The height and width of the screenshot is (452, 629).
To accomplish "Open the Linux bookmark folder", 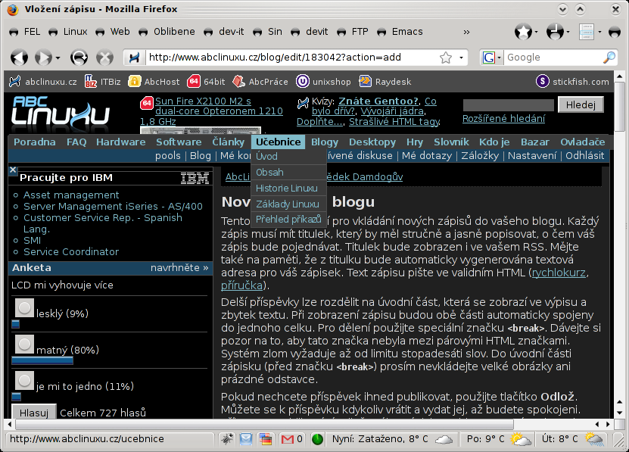I will 68,32.
